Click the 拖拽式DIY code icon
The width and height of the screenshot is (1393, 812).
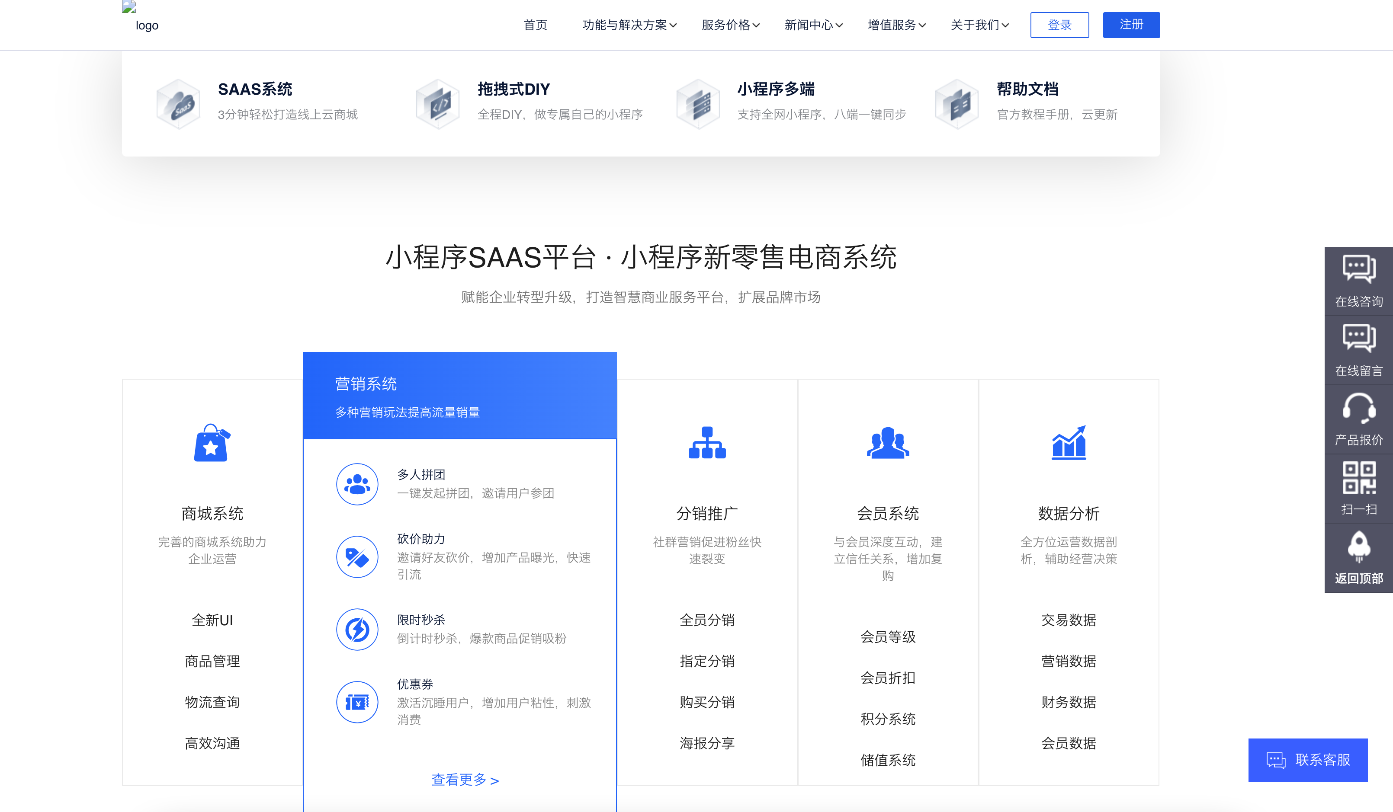pos(437,104)
